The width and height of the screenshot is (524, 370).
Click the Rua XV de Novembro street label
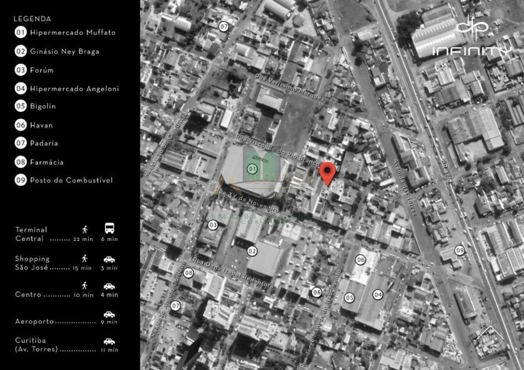tap(247, 200)
